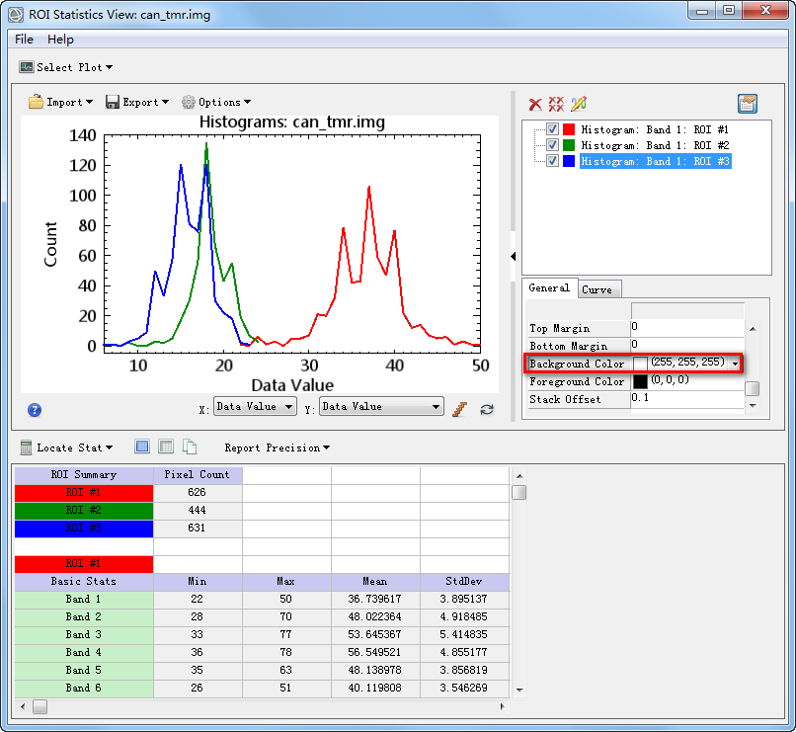796x732 pixels.
Task: Uncheck Histogram Band 1 ROI #1 checkbox
Action: click(x=552, y=129)
